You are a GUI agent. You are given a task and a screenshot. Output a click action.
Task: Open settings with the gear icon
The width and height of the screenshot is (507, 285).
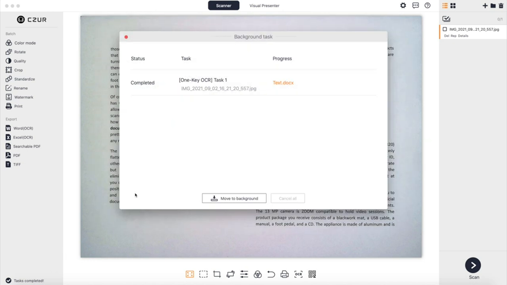[x=403, y=5]
